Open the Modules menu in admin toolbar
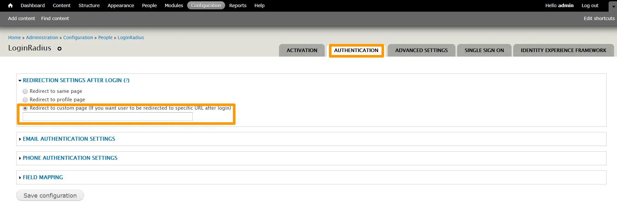 coord(174,5)
